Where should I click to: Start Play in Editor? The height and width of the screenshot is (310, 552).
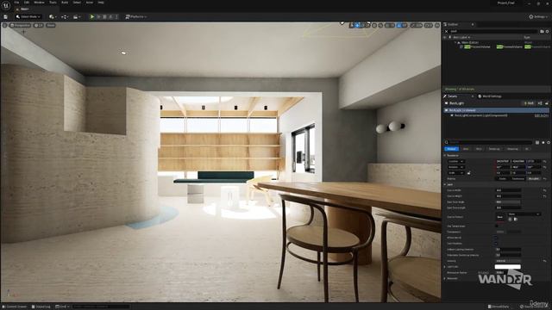[92, 17]
